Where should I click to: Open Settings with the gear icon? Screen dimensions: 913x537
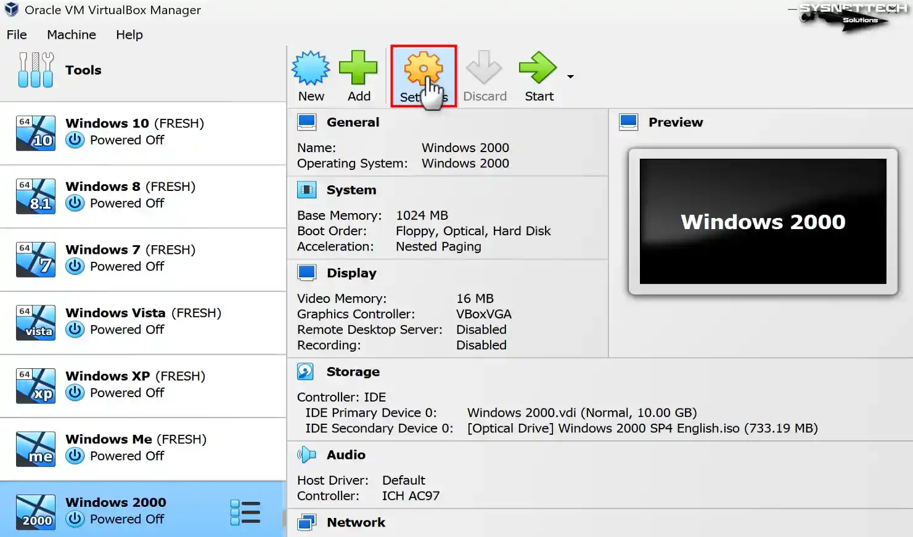click(424, 69)
